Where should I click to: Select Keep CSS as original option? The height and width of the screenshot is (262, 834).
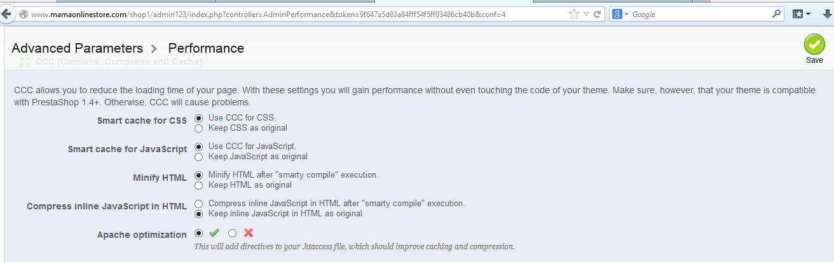[x=198, y=128]
